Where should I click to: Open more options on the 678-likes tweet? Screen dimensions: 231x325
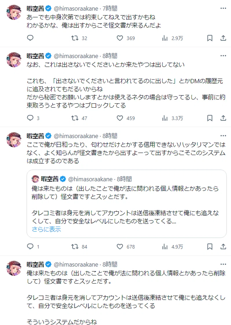pos(223,135)
